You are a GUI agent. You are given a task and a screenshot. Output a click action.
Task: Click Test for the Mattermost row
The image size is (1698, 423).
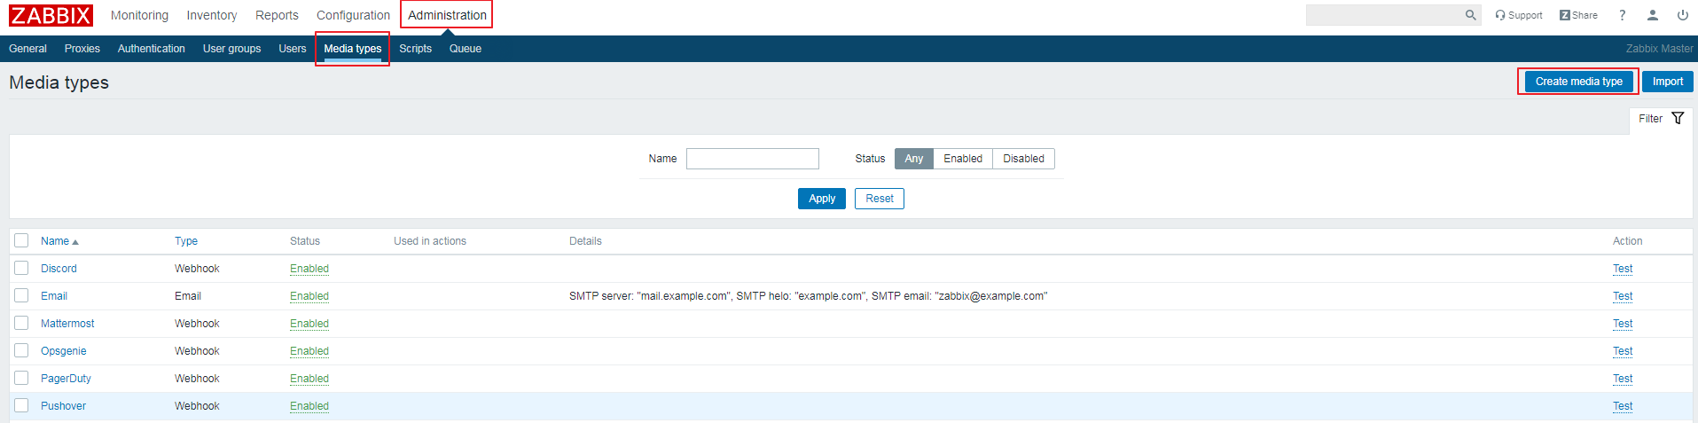(x=1623, y=324)
